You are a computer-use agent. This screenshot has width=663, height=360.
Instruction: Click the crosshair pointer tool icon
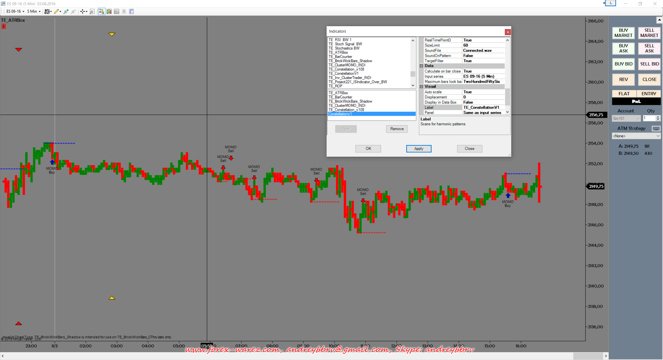coord(82,11)
